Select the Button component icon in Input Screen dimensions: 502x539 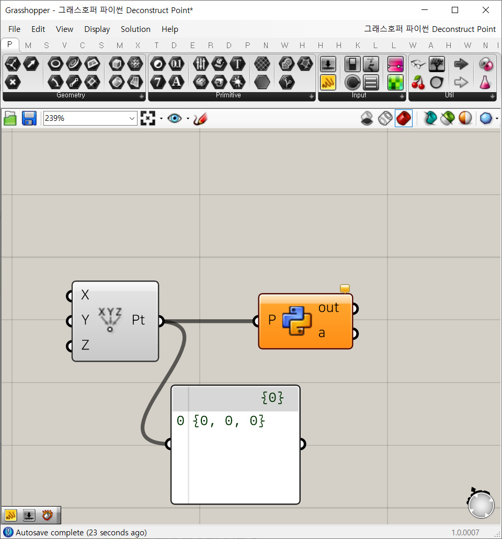pyautogui.click(x=352, y=83)
